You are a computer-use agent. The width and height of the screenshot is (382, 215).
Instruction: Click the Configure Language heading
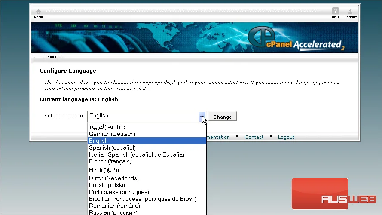click(68, 71)
